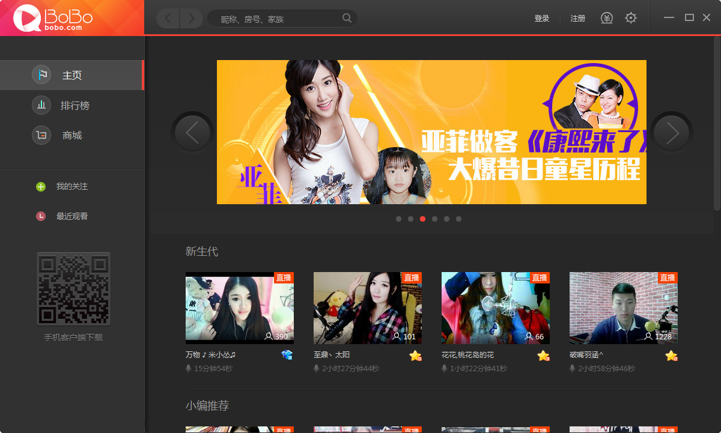Click star level badge beside 至鼎、太阳
Viewport: 721px width, 433px height.
coord(415,356)
